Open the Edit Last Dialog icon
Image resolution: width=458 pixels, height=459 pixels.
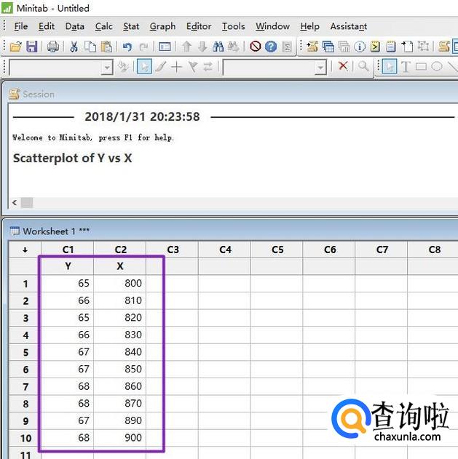[x=165, y=47]
